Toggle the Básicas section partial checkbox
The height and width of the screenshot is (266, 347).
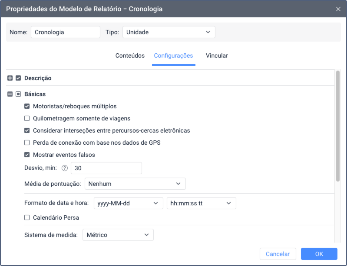click(x=18, y=94)
